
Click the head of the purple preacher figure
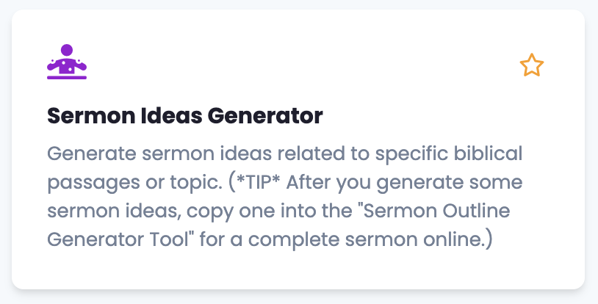(67, 50)
